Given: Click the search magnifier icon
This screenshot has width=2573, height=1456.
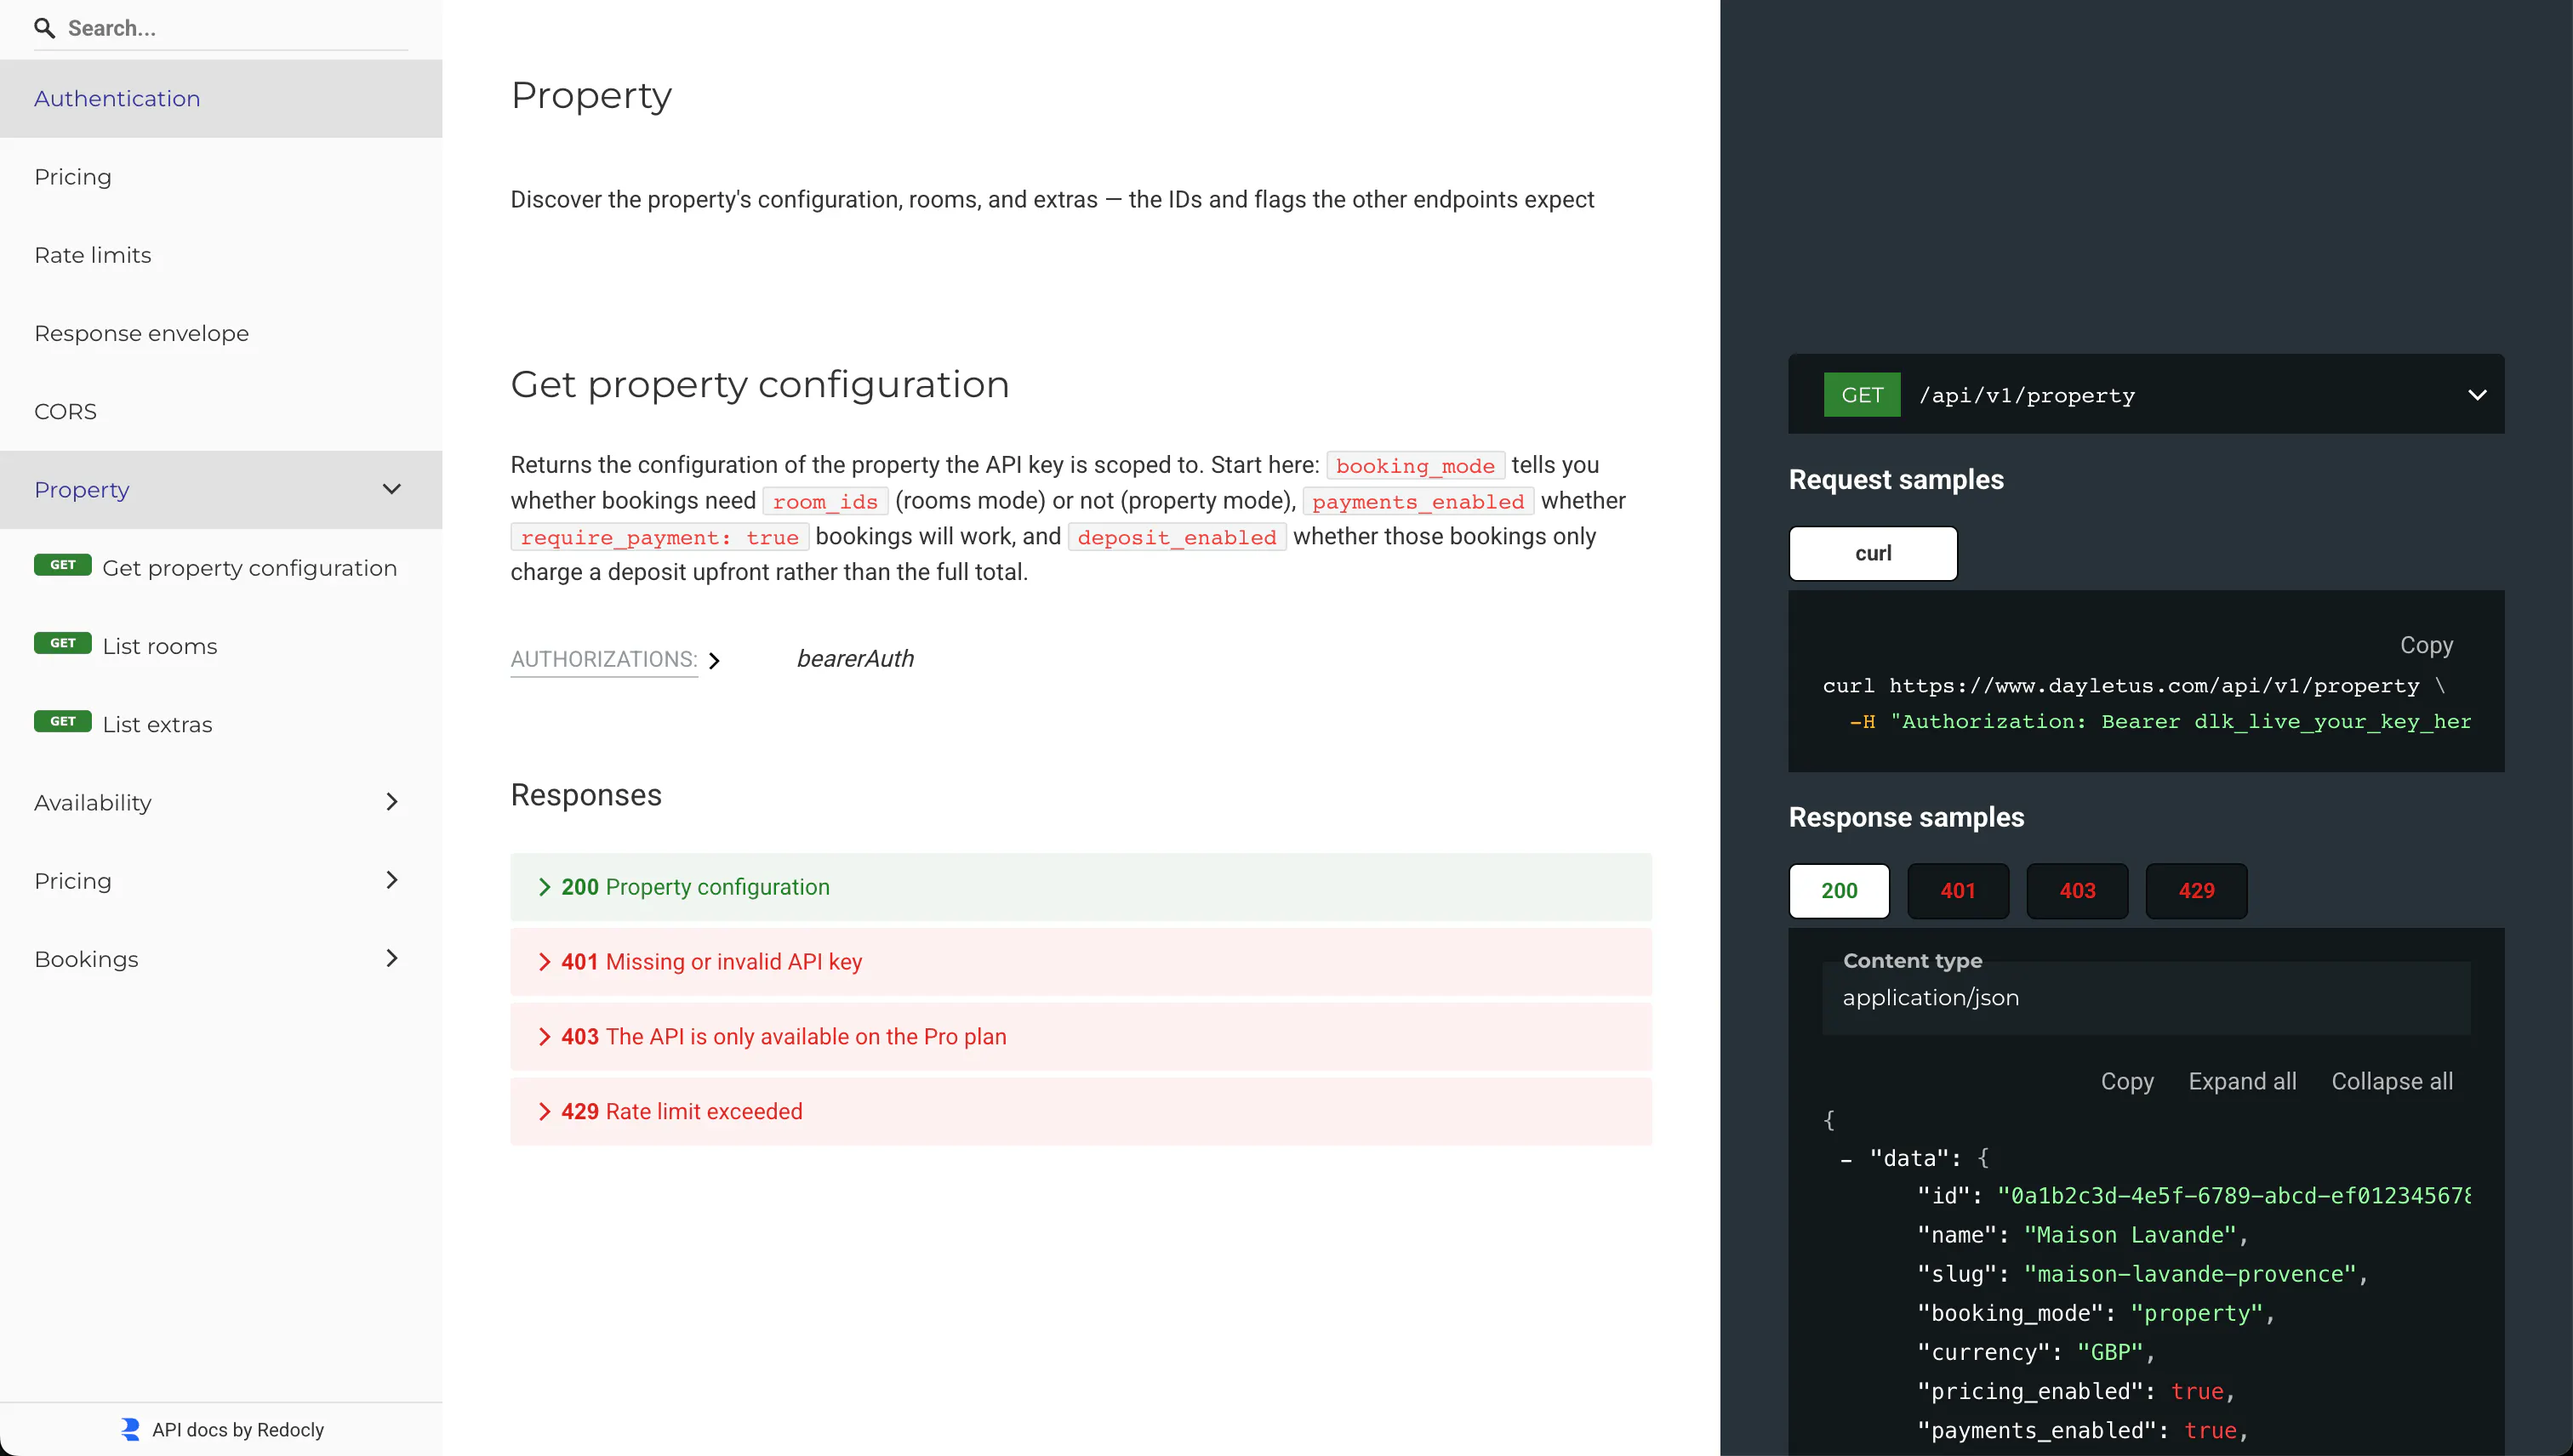Looking at the screenshot, I should [x=44, y=28].
